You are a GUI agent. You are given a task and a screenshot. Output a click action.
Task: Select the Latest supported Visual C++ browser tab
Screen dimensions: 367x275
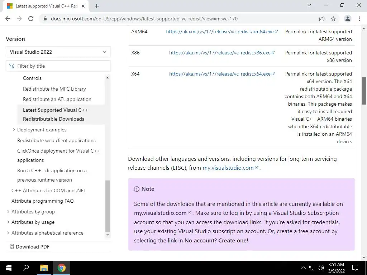coord(46,6)
